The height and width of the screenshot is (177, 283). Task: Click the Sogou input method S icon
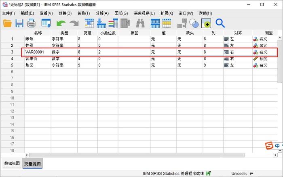[269, 145]
